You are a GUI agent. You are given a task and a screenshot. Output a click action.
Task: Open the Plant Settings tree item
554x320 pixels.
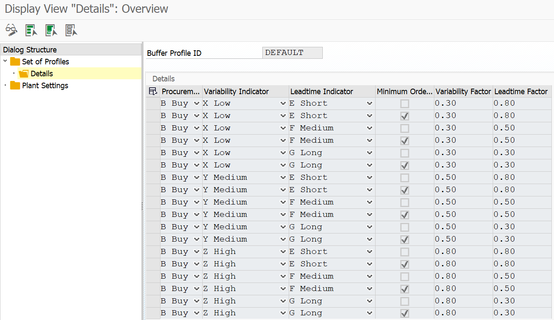(x=45, y=86)
